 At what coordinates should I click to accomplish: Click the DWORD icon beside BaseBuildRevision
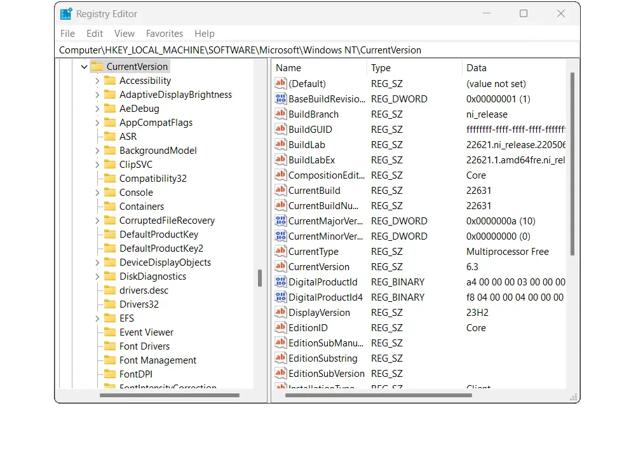pyautogui.click(x=280, y=99)
